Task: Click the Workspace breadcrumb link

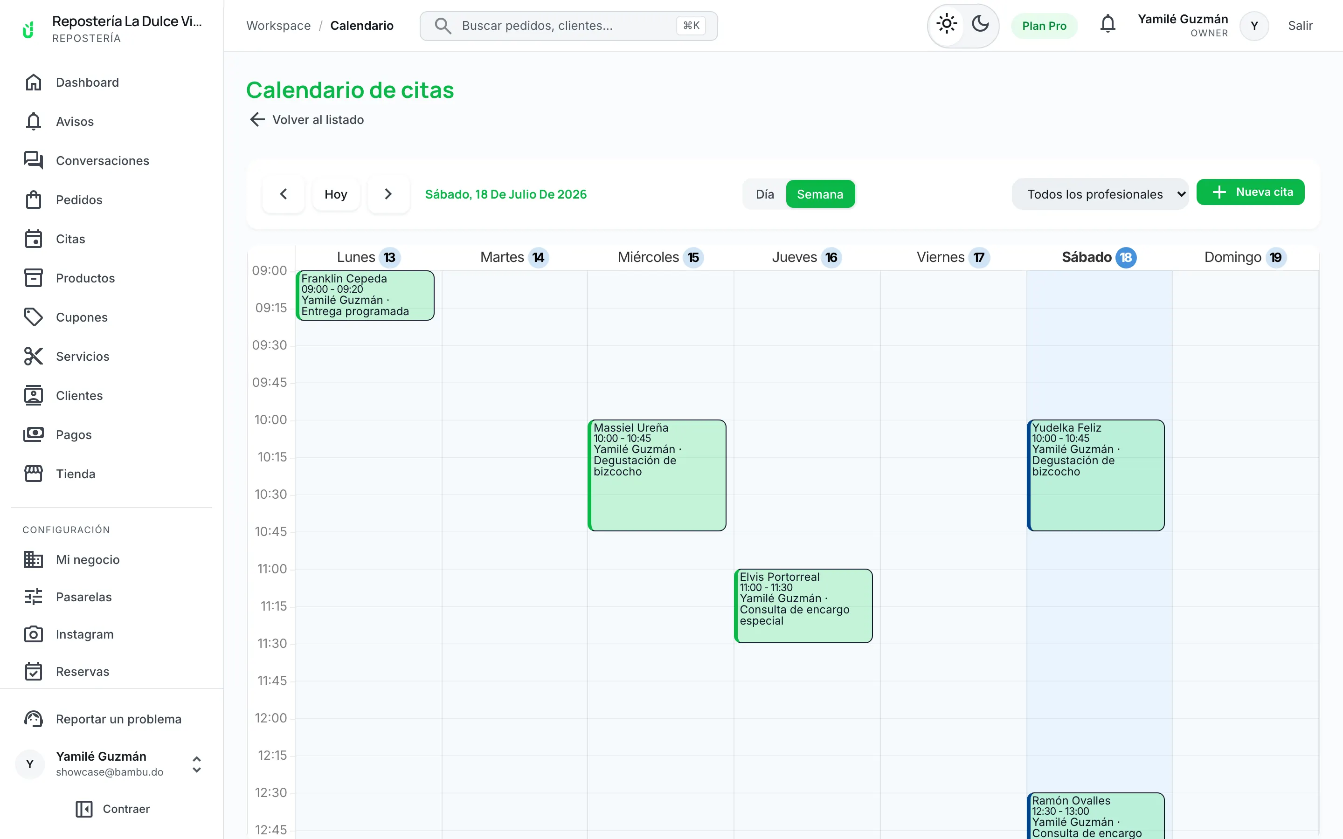Action: (x=278, y=26)
